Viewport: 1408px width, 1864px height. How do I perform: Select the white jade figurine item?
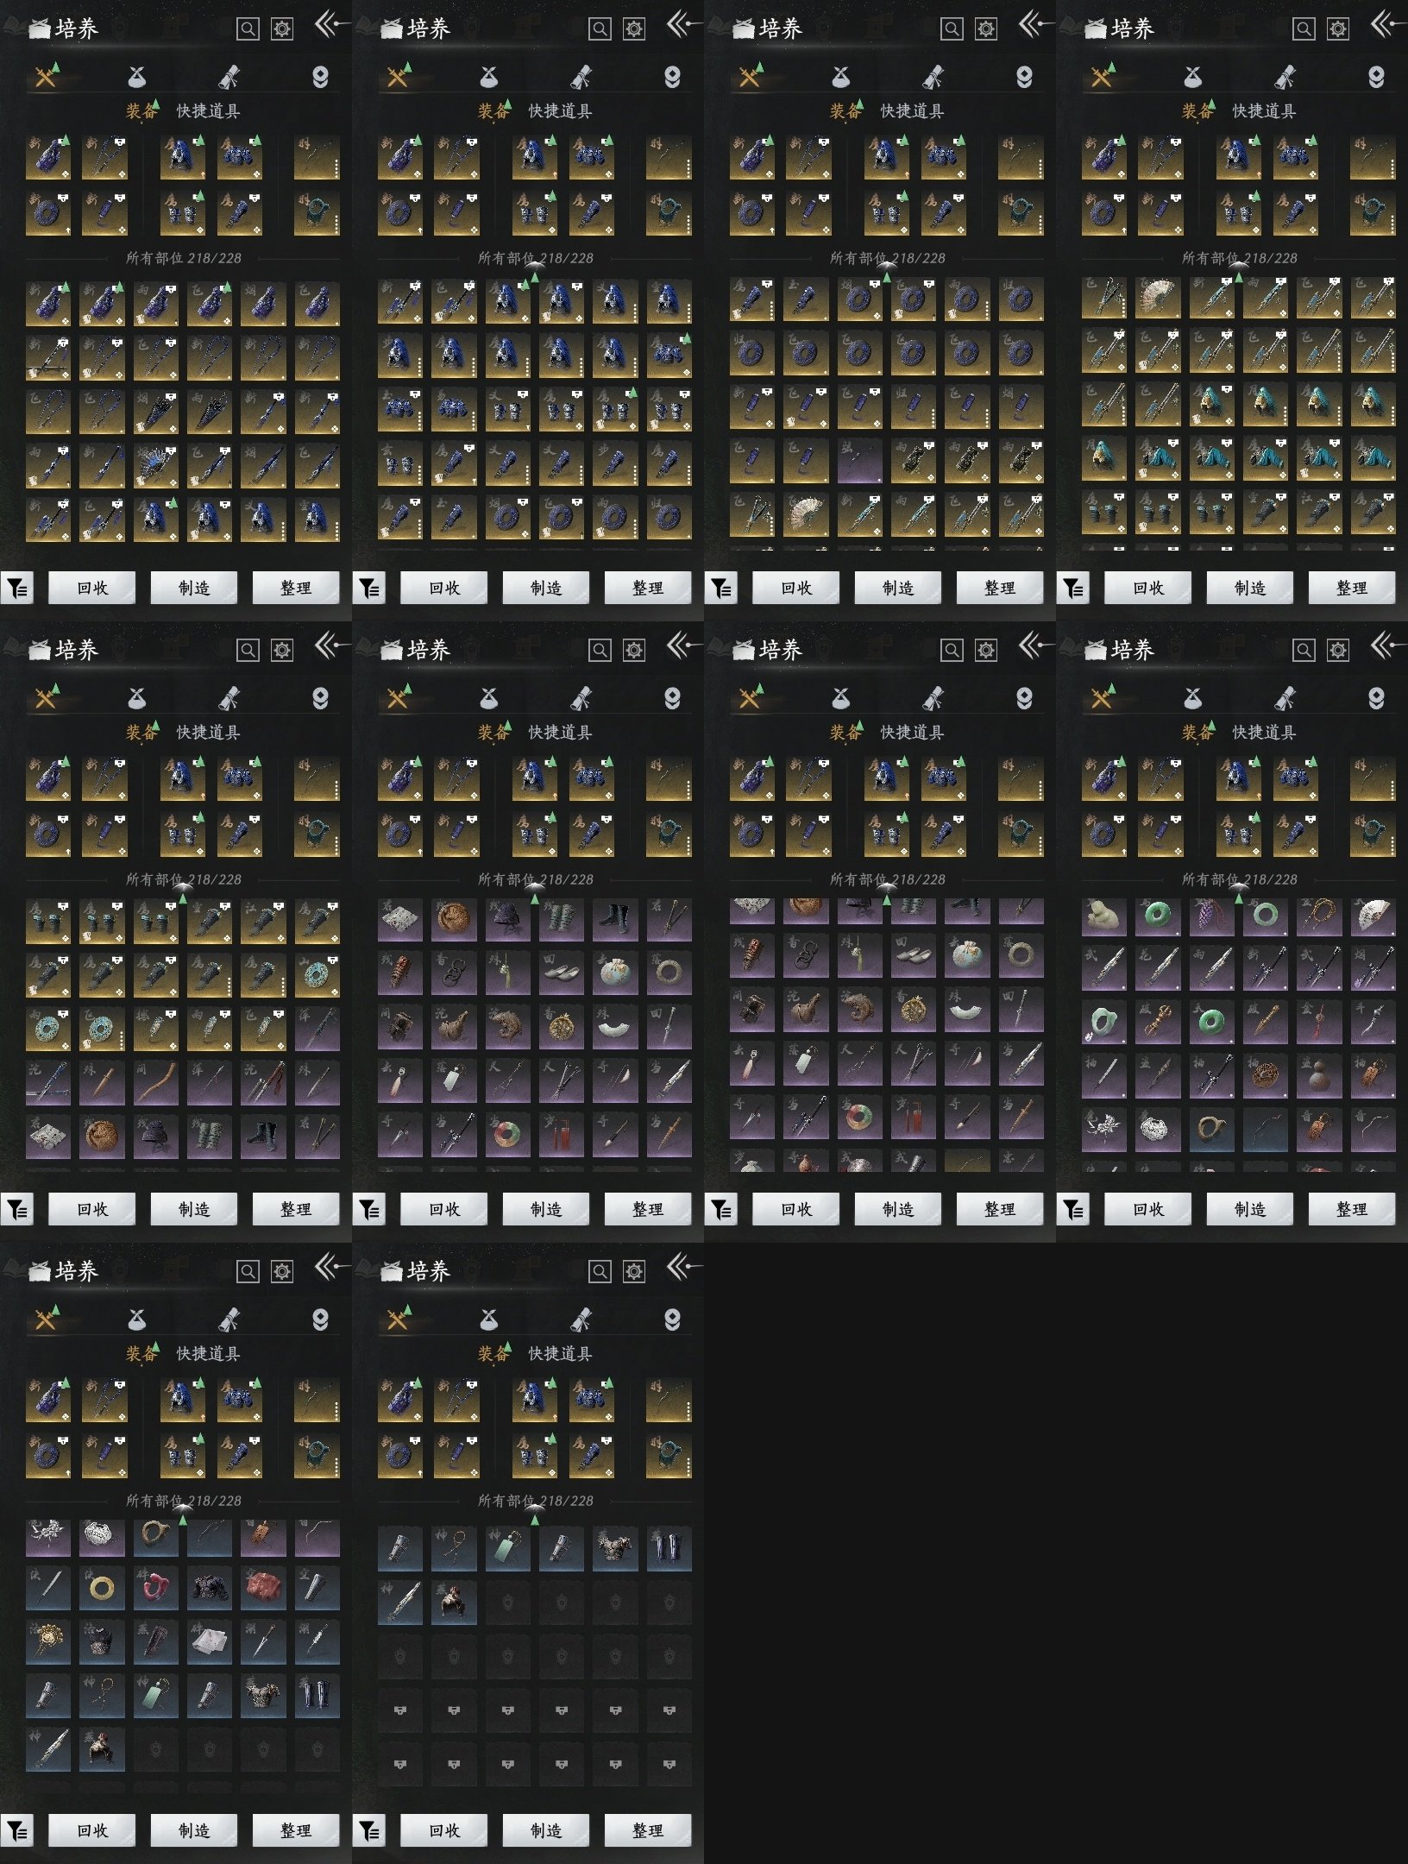[1104, 918]
